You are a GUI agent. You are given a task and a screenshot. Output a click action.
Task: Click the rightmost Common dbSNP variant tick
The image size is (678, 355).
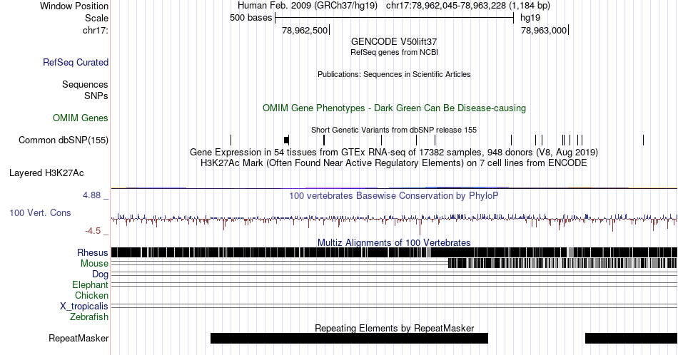pyautogui.click(x=644, y=140)
